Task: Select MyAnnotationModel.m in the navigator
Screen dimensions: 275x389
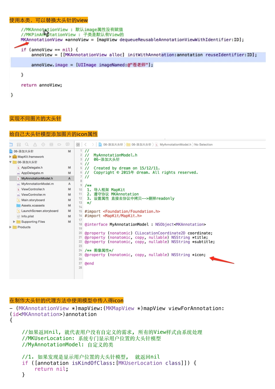Action: point(37,184)
